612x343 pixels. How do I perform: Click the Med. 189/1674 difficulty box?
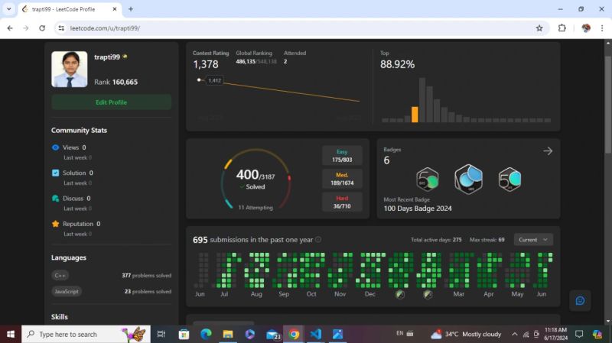(342, 179)
